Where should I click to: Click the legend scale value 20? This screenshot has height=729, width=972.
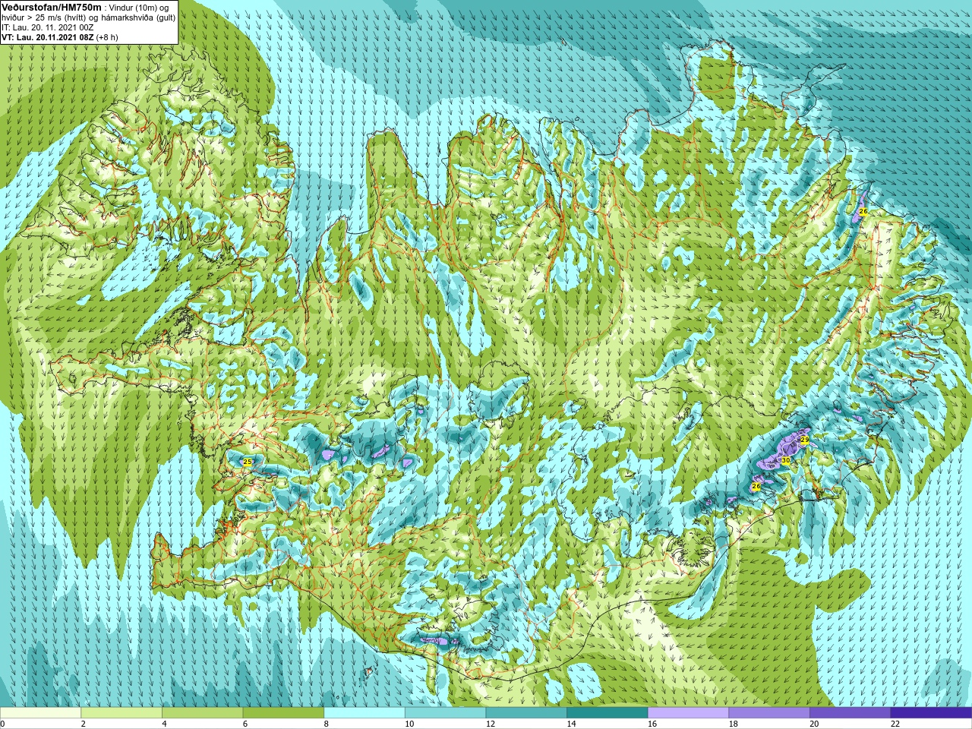tap(814, 724)
